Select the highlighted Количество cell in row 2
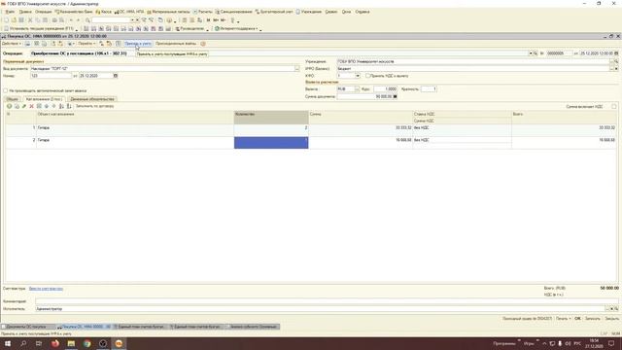The image size is (622, 350). (271, 143)
